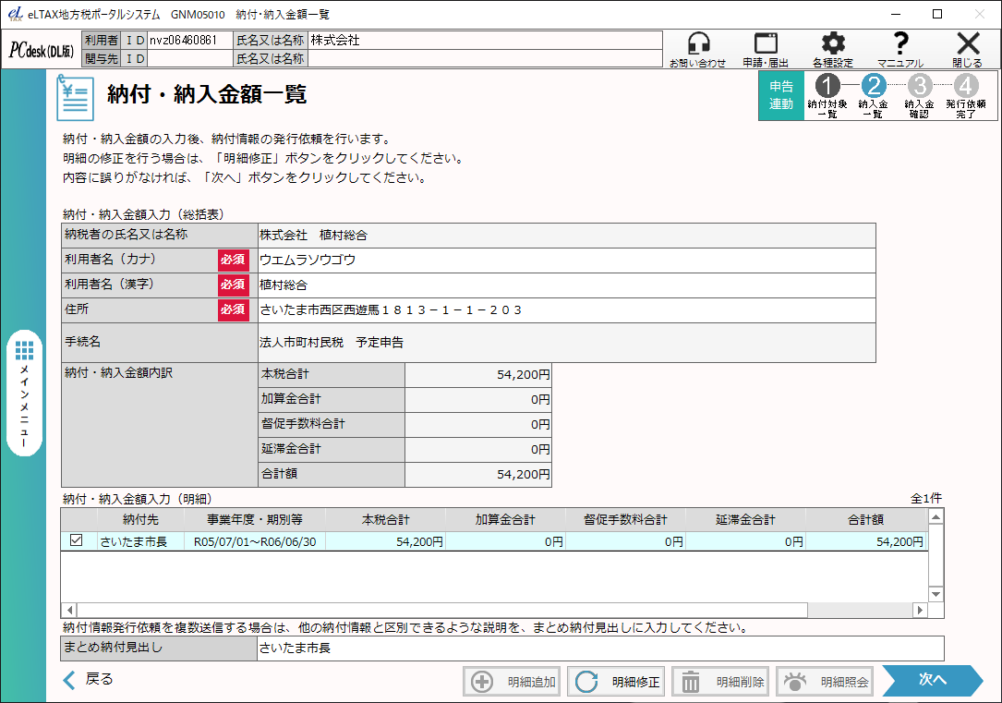Click the 明細削除 button
Viewport: 1002px width, 703px height.
point(719,681)
